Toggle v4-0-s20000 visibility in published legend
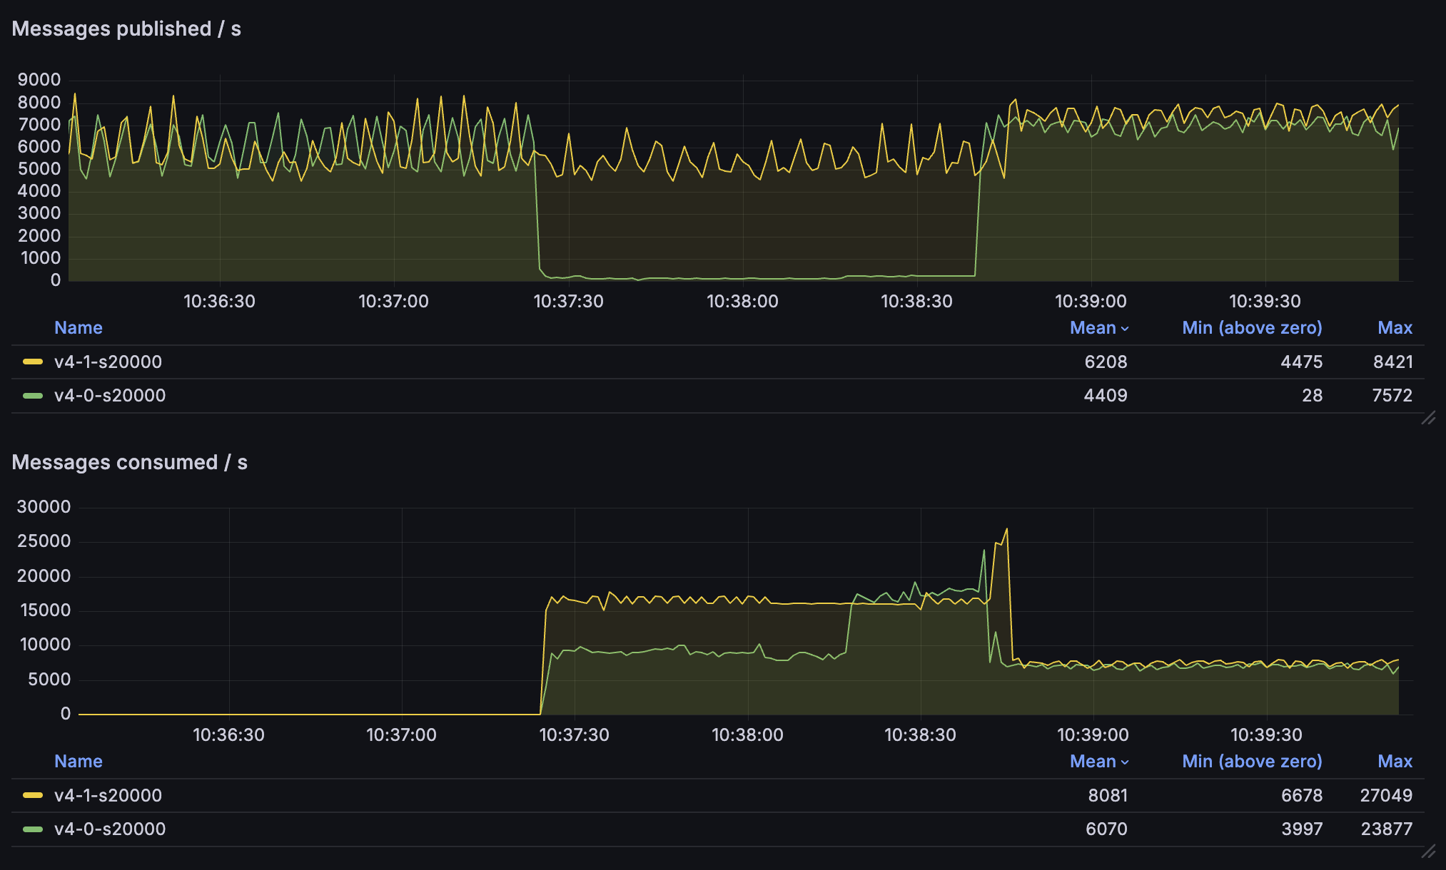 pos(108,395)
